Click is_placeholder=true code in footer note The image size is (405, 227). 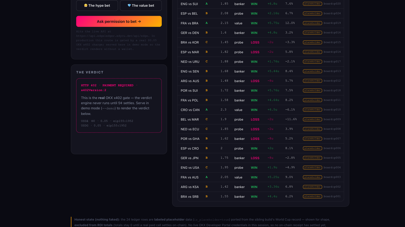click(212, 219)
